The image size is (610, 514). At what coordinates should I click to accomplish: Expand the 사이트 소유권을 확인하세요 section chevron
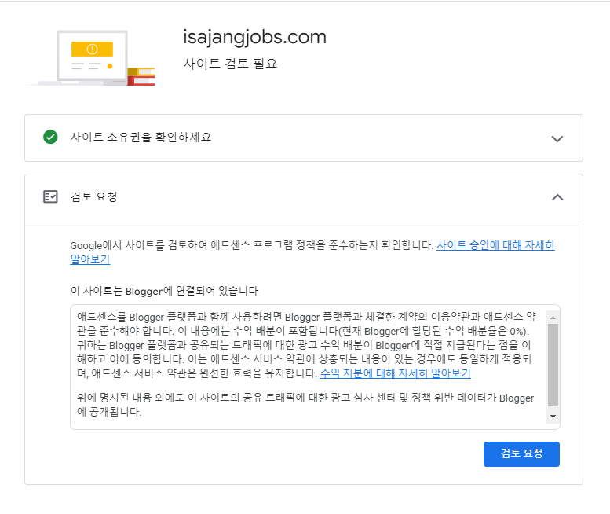557,138
